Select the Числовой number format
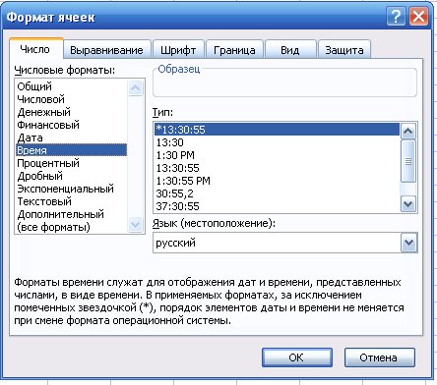This screenshot has height=385, width=437. coord(71,99)
